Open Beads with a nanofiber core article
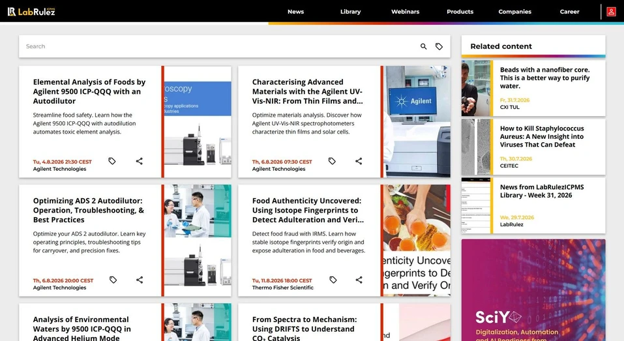Image resolution: width=624 pixels, height=341 pixels. coord(545,78)
